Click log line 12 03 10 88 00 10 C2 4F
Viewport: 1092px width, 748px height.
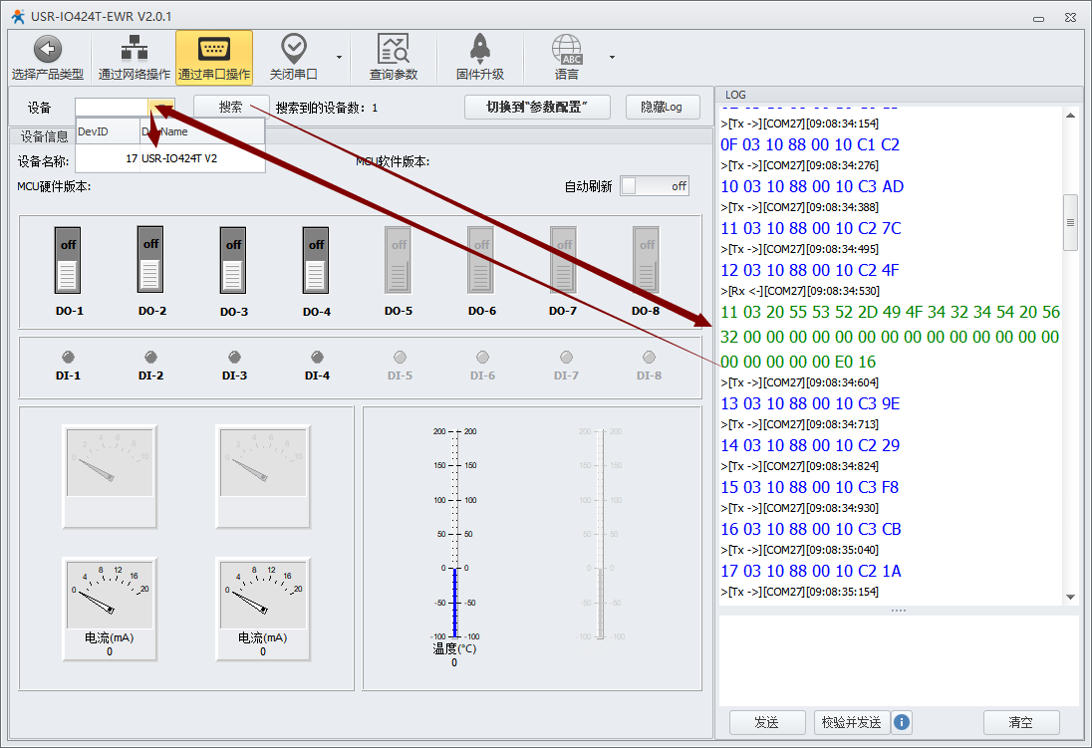(810, 270)
